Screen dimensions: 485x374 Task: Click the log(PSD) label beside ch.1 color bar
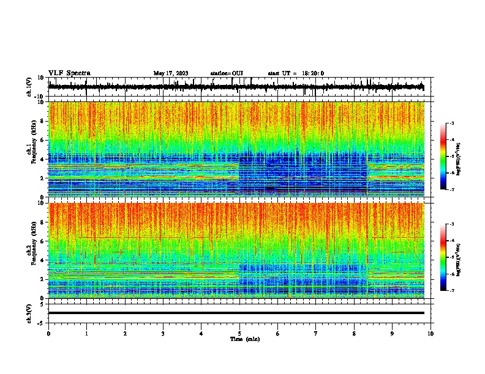pos(459,159)
